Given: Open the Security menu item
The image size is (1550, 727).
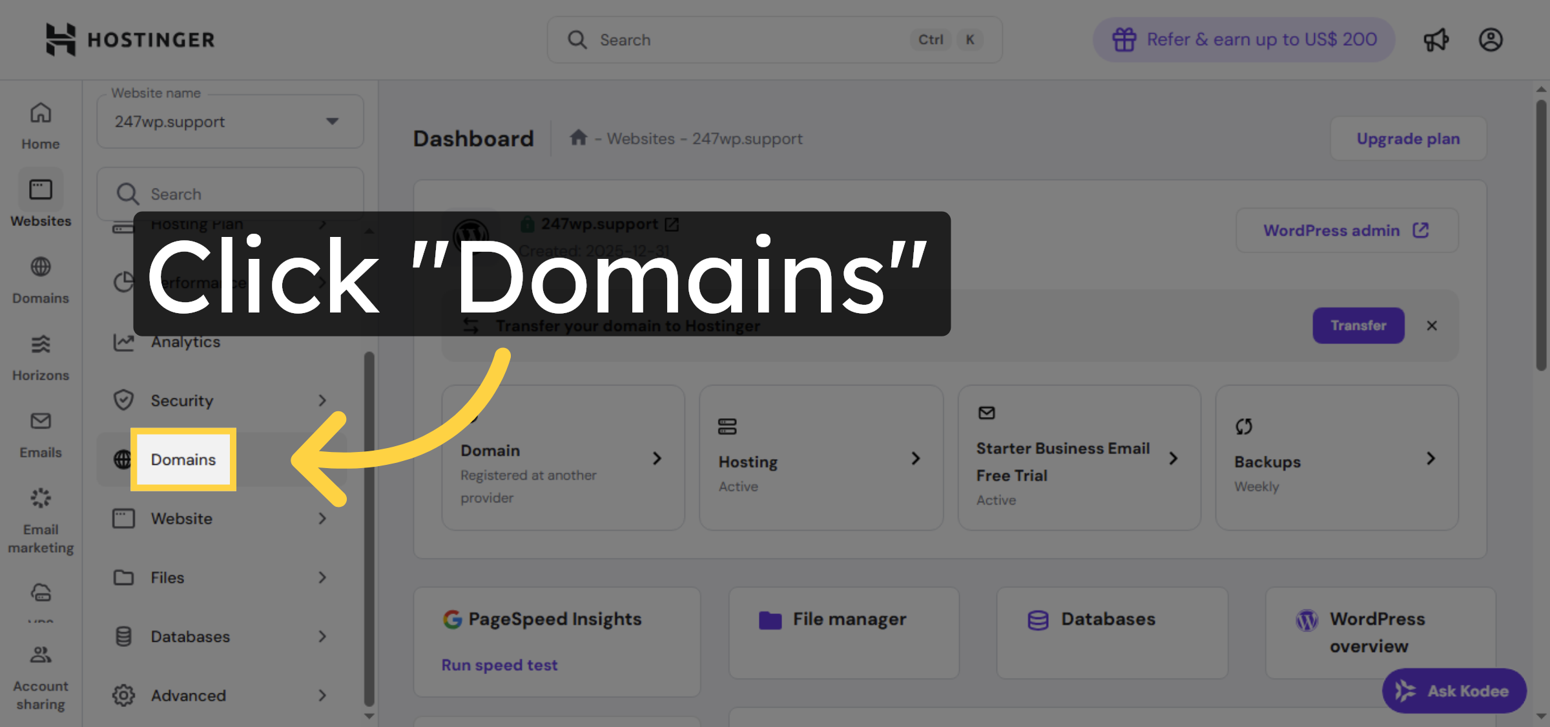Looking at the screenshot, I should pyautogui.click(x=182, y=400).
